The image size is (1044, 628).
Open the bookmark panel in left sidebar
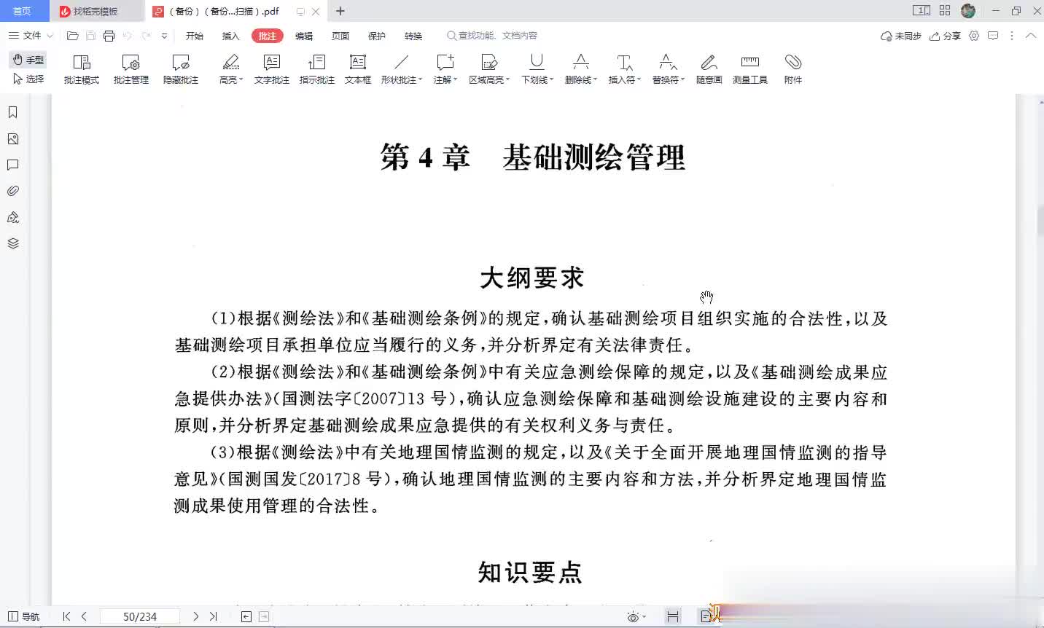coord(12,112)
